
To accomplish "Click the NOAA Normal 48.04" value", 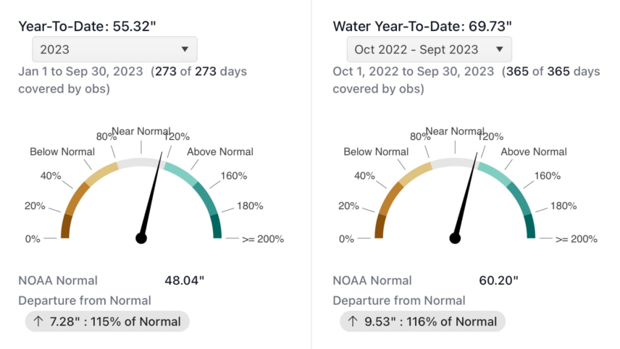I will 185,280.
